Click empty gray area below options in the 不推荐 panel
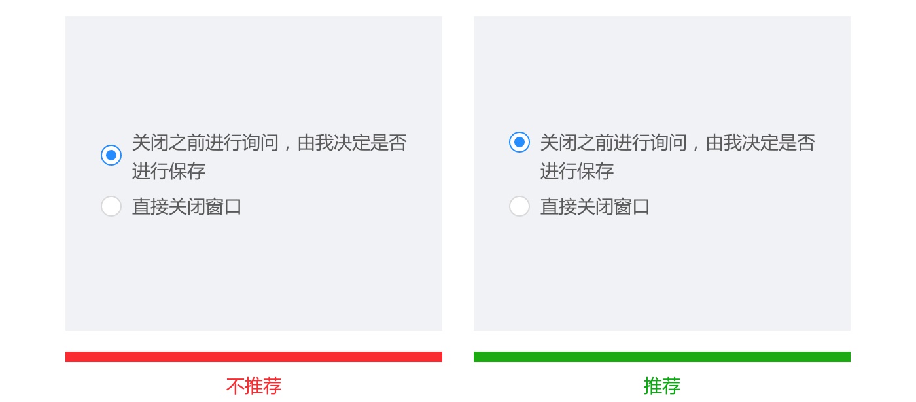 [254, 275]
